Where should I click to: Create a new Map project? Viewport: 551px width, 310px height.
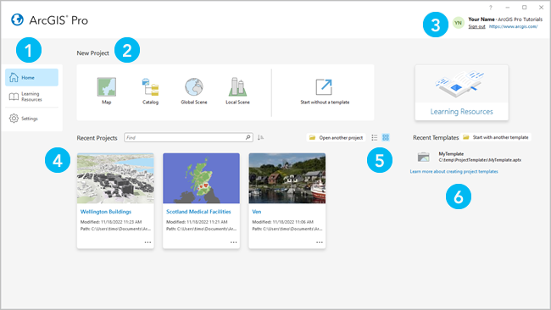[x=107, y=91]
